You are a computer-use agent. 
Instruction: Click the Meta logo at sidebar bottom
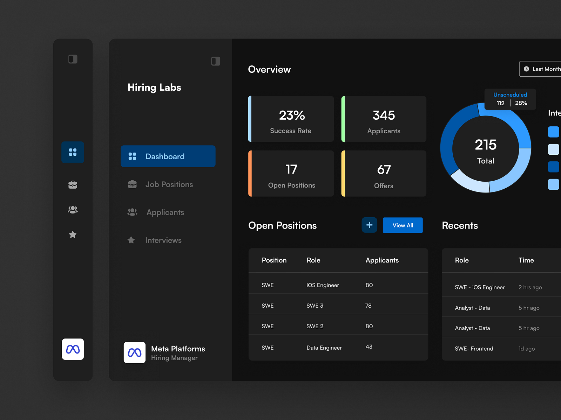pyautogui.click(x=73, y=349)
